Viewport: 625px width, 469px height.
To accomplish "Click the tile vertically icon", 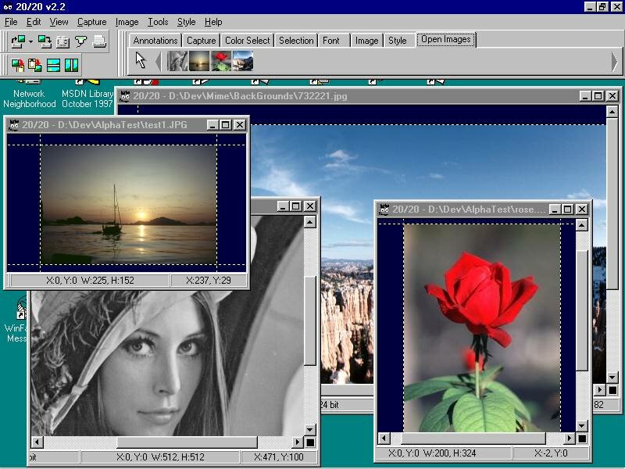I will coord(71,65).
